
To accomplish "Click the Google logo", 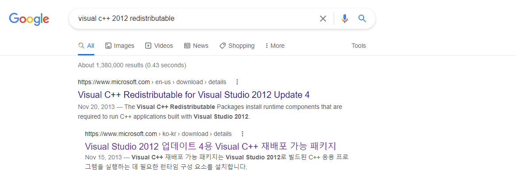I will 29,19.
